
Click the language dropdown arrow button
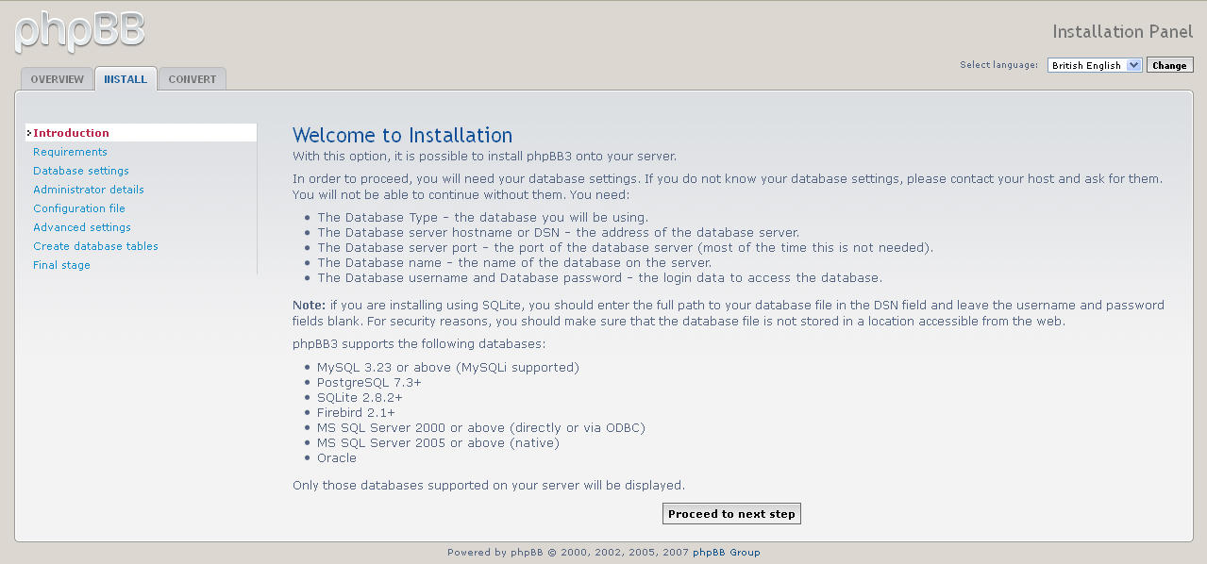coord(1133,65)
